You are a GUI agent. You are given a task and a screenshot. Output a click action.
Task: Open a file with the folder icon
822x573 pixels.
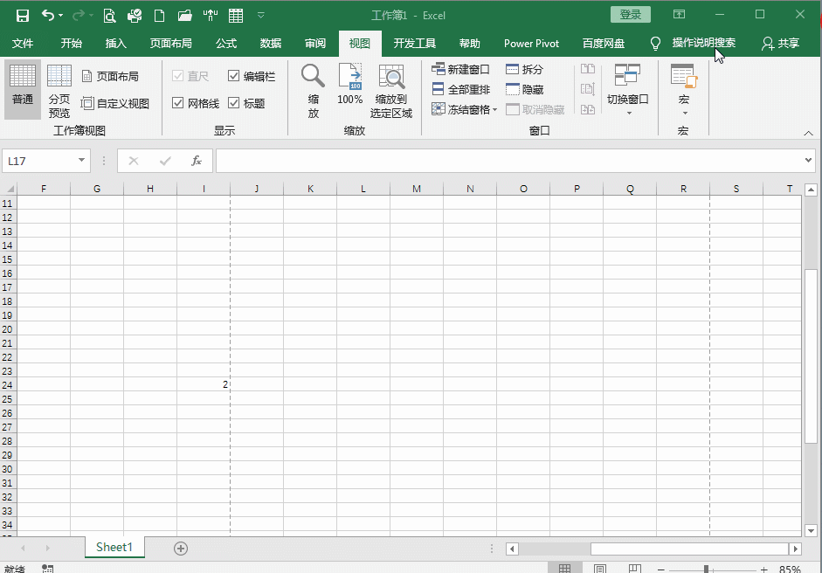184,16
